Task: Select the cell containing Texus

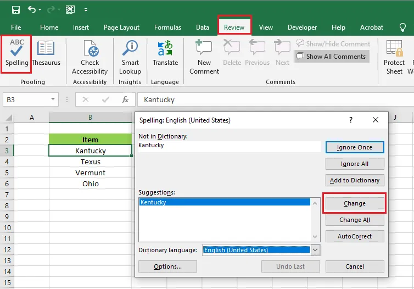Action: 90,162
